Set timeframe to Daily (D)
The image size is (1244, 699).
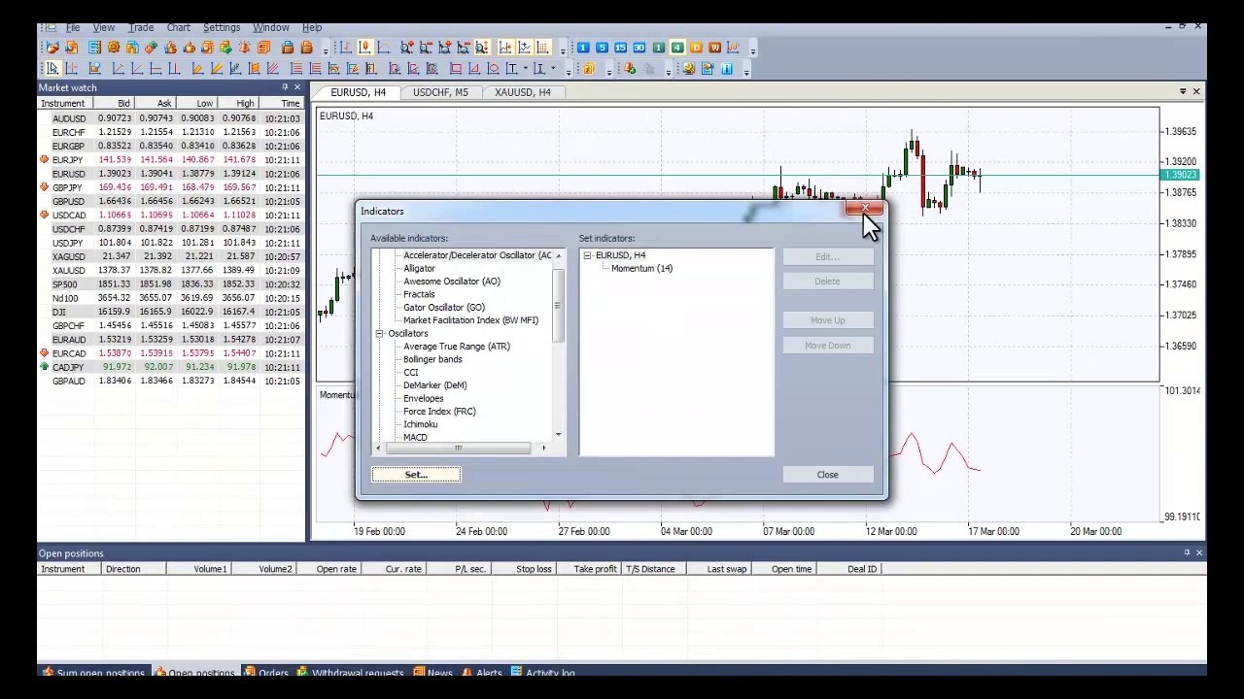pyautogui.click(x=696, y=48)
